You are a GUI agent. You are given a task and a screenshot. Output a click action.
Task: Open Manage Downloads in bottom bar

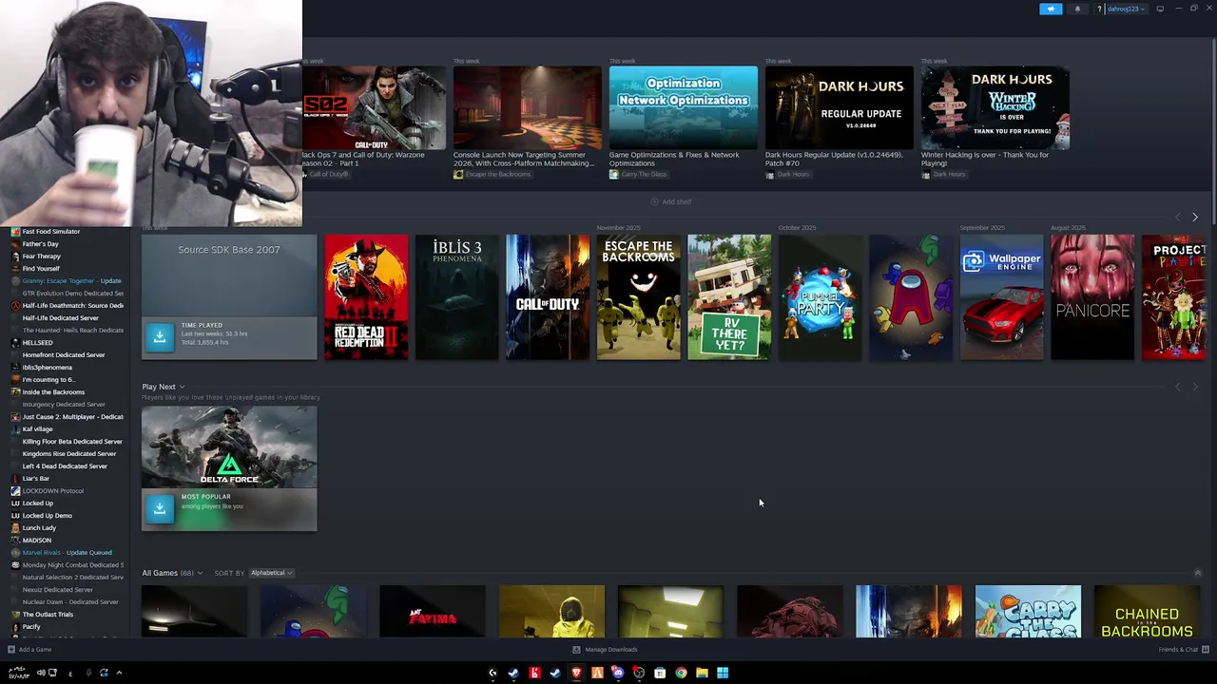[605, 650]
